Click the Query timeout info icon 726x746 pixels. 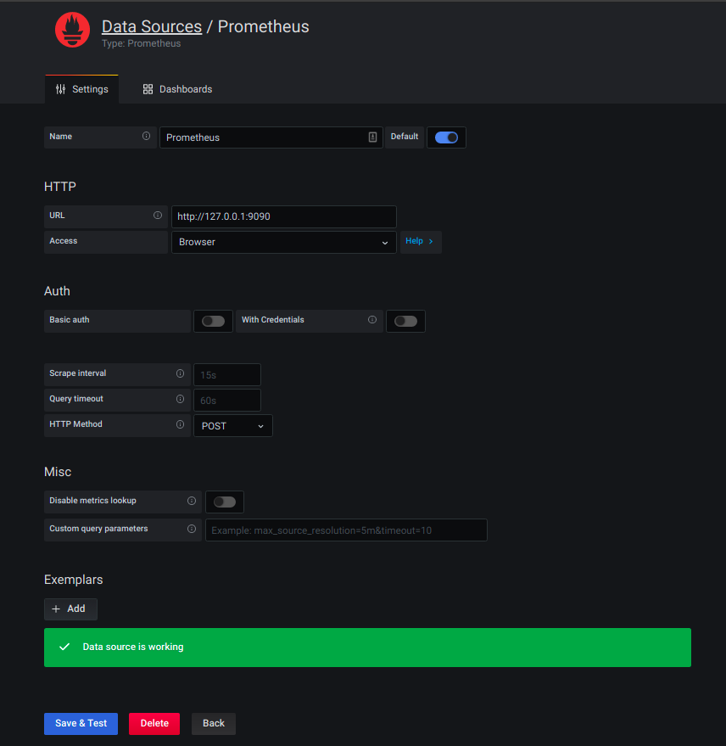coord(180,399)
